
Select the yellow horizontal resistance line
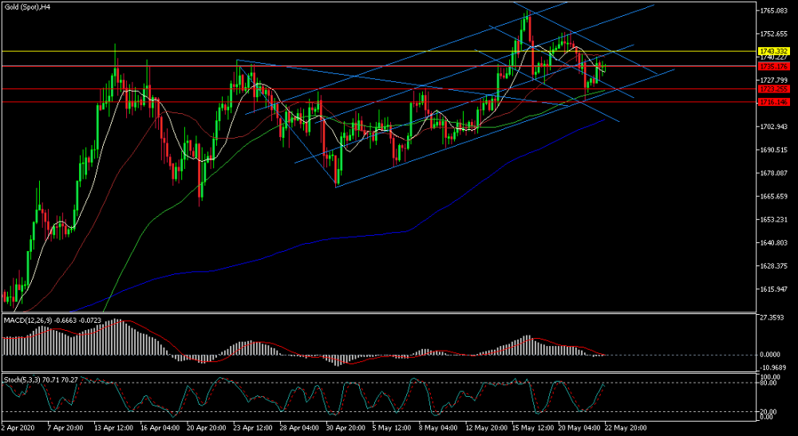(x=379, y=51)
